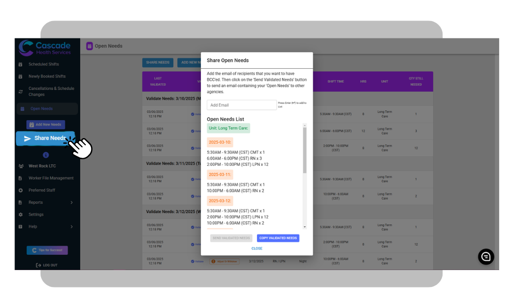This screenshot has width=514, height=308.
Task: Click the Open Needs List scroll-up arrow
Action: point(304,125)
